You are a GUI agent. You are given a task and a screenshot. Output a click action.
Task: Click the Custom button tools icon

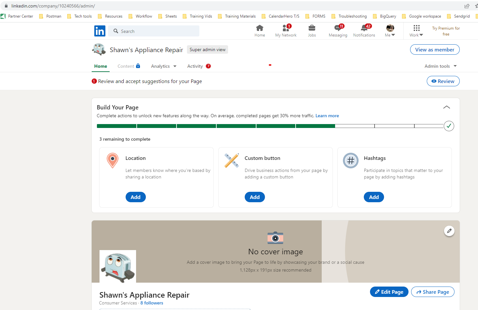coord(232,161)
